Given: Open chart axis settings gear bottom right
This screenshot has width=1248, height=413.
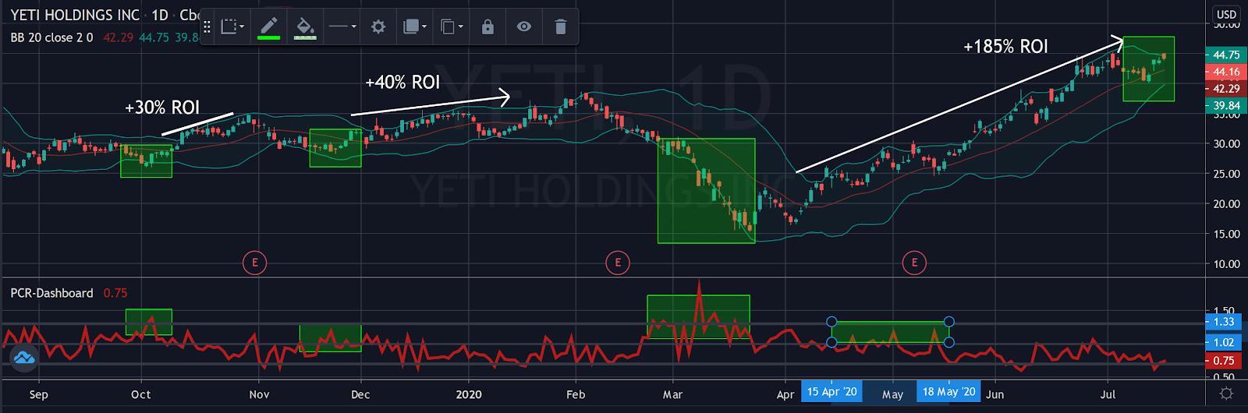Looking at the screenshot, I should click(x=1226, y=394).
